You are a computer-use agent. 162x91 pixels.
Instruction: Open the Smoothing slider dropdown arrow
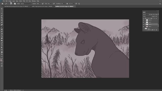coord(65,4)
